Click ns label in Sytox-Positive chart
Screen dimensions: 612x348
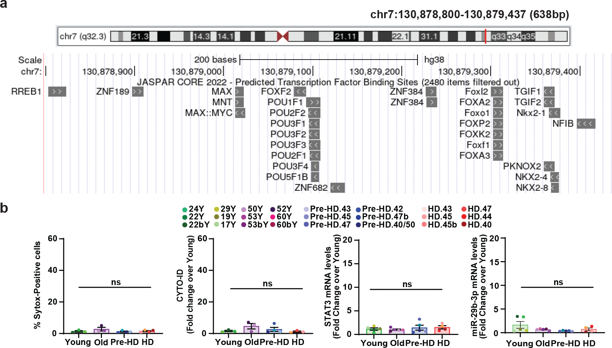click(x=116, y=282)
